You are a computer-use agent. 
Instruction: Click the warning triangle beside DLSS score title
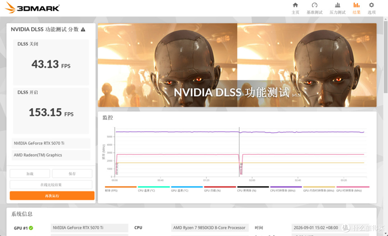83,30
